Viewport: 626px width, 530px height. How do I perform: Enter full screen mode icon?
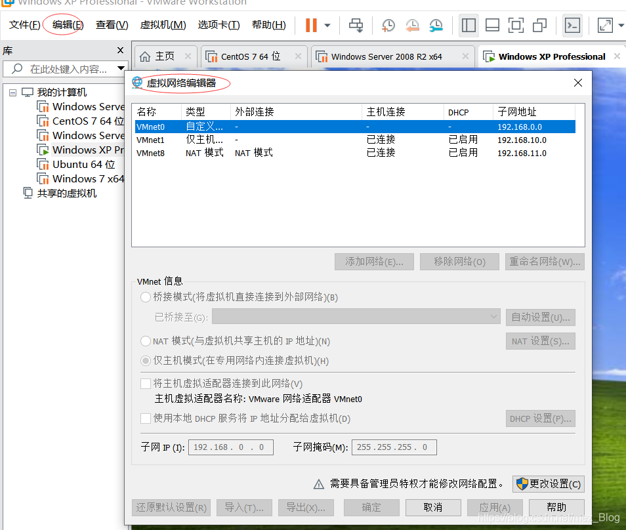point(516,26)
